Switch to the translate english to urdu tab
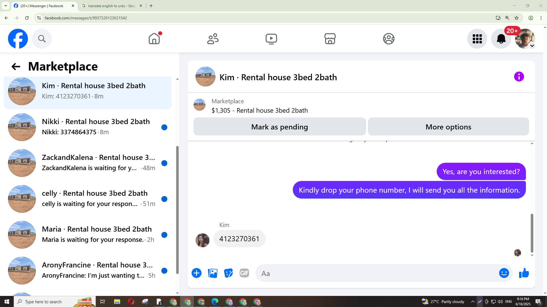547x307 pixels. [x=112, y=6]
